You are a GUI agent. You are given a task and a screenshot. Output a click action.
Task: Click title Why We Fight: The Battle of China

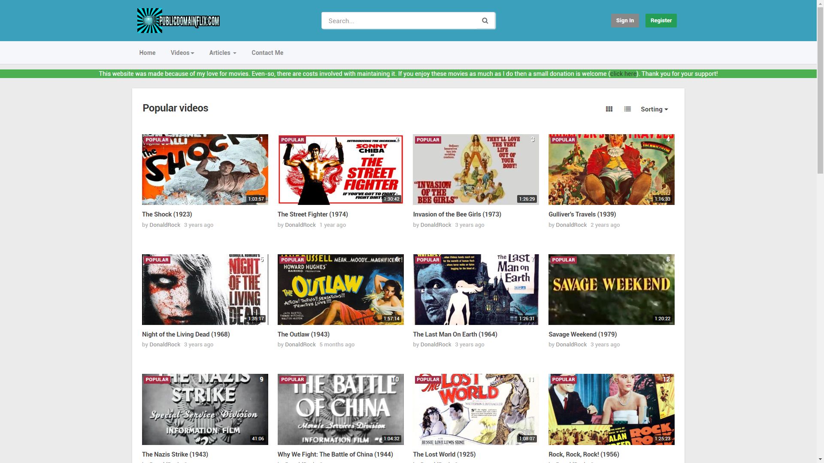pyautogui.click(x=335, y=454)
